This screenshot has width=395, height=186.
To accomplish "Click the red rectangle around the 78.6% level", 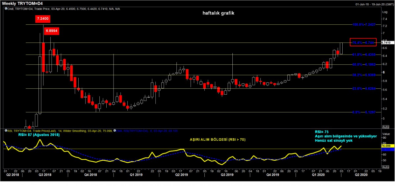I will [x=363, y=42].
